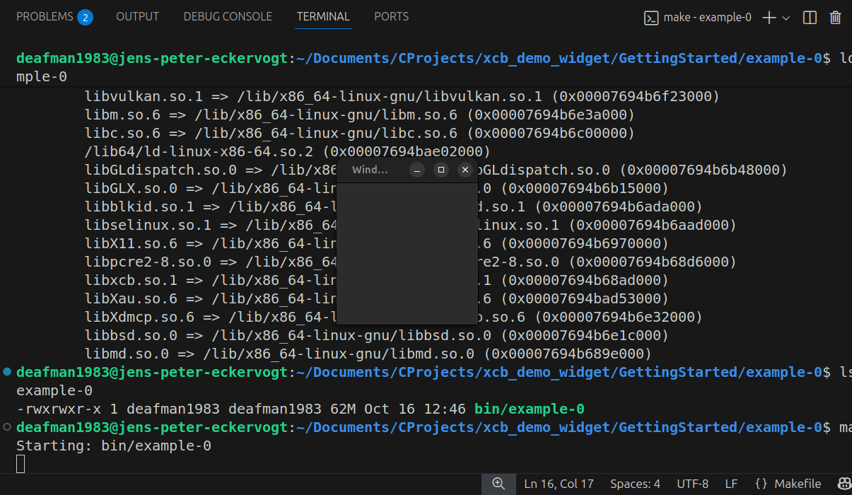Show the DEBUG CONSOLE tab
Viewport: 852px width, 495px height.
click(228, 16)
